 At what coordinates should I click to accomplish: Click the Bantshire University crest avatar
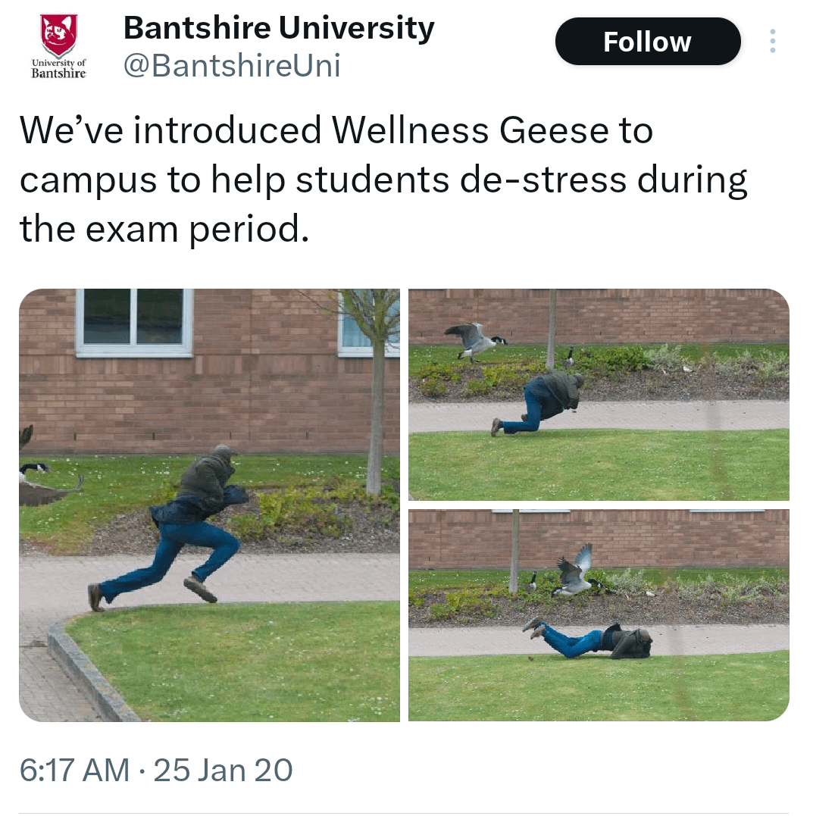(x=58, y=45)
